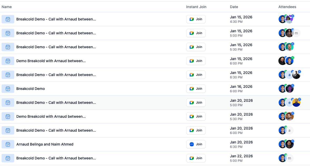Viewport: 310px width, 166px height.
Task: Select calendar icon for Arnaud Belinga and Naim Ahmed
Action: pyautogui.click(x=8, y=144)
